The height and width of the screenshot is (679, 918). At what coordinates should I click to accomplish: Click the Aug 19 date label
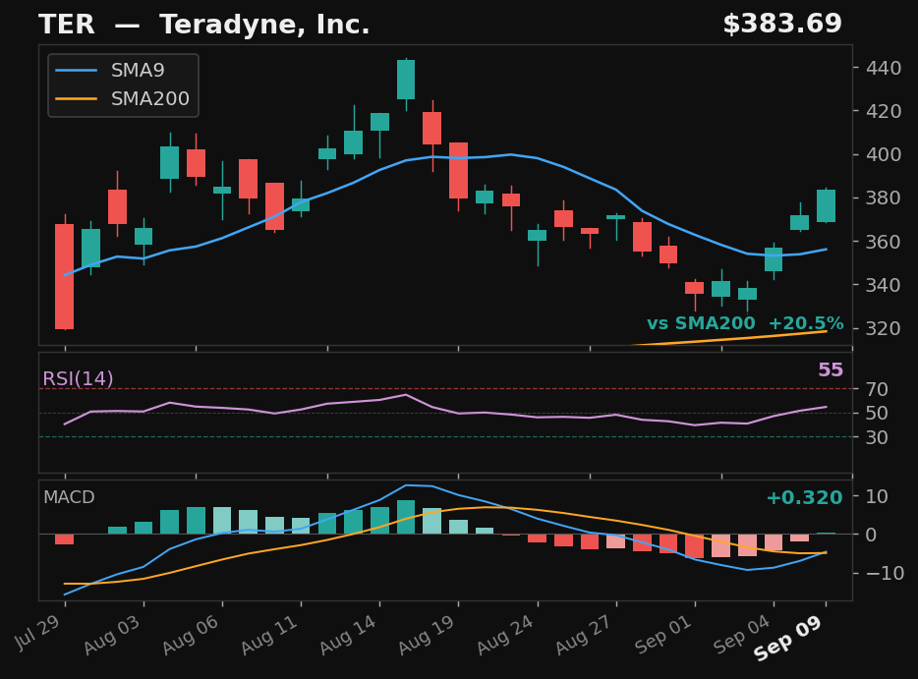427,635
